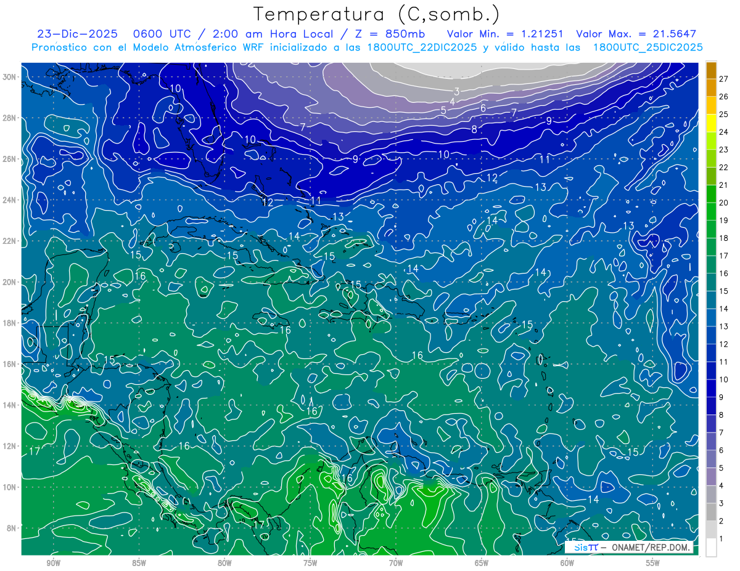Screen dimensions: 740x571
Task: Click the 30N latitude axis label
Action: [x=9, y=77]
